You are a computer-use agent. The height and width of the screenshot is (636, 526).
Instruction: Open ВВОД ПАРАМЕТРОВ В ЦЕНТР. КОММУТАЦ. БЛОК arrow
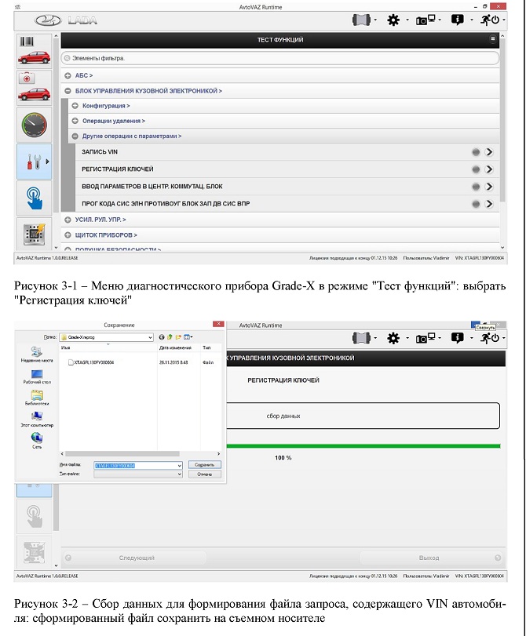[x=489, y=187]
